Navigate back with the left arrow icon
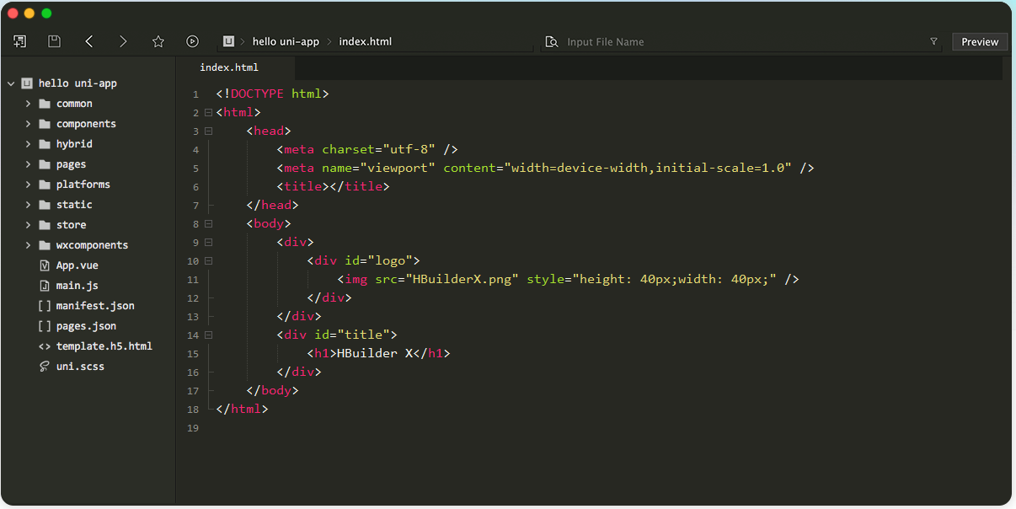This screenshot has height=509, width=1016. (89, 41)
